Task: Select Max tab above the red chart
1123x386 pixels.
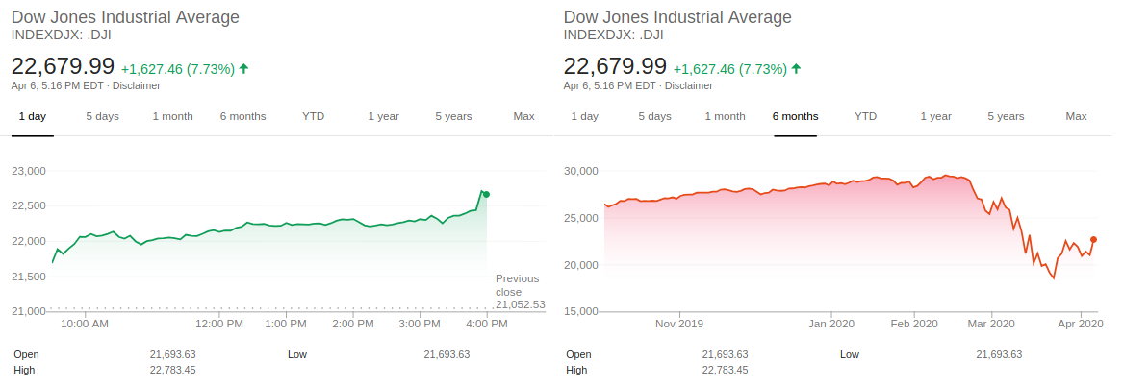Action: click(1076, 116)
